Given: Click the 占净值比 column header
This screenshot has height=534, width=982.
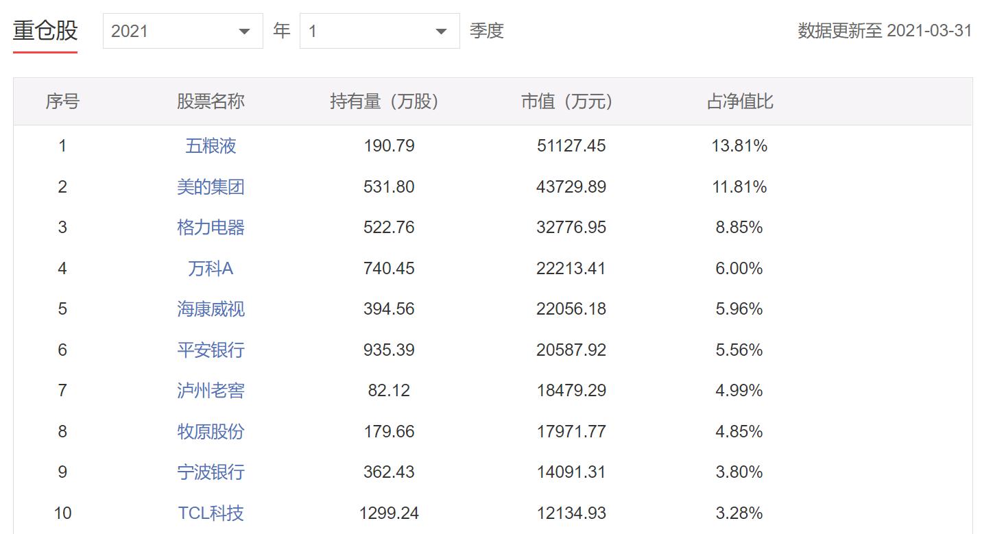Looking at the screenshot, I should coord(741,101).
